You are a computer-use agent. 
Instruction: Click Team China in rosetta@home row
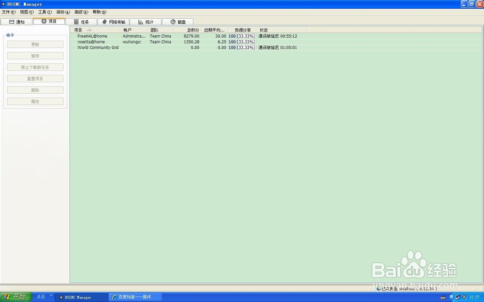pos(160,42)
